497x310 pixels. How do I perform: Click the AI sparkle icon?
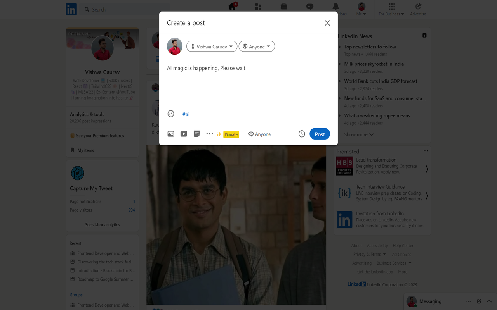219,134
